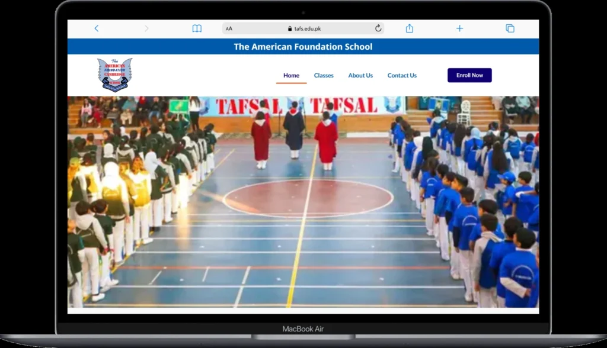Add a new tab with the plus icon
This screenshot has width=607, height=348.
tap(459, 28)
